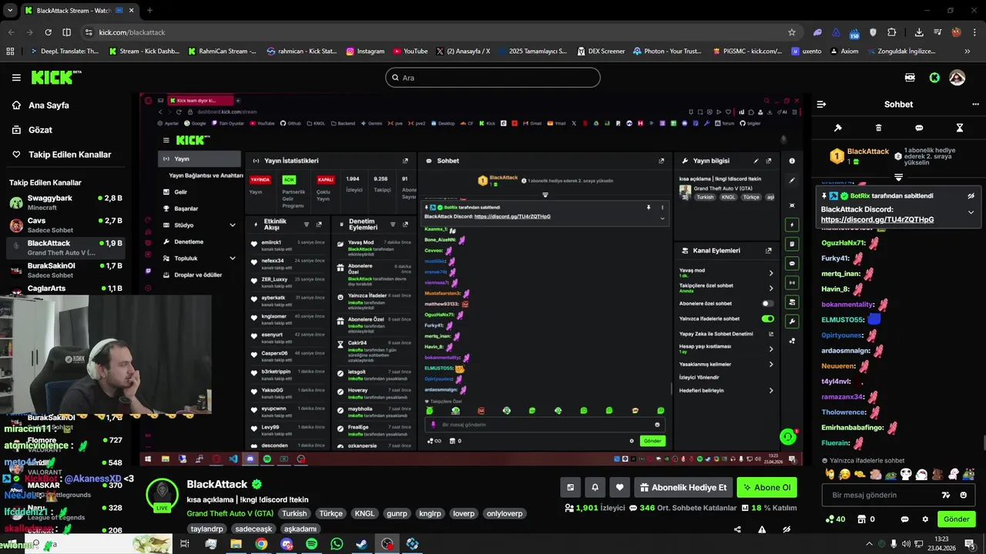The width and height of the screenshot is (986, 554).
Task: Open Chrome from Windows taskbar
Action: pos(261,544)
